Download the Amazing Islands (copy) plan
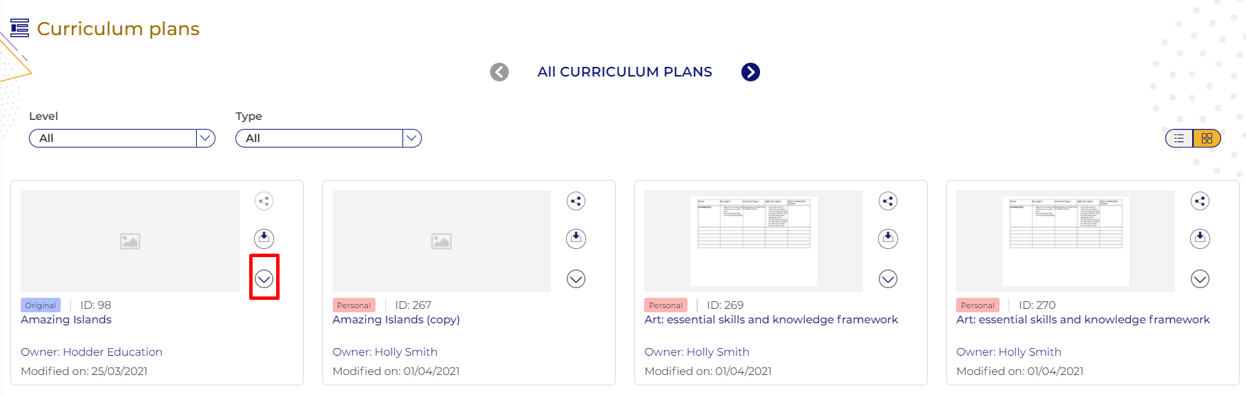This screenshot has width=1246, height=395. (x=576, y=239)
